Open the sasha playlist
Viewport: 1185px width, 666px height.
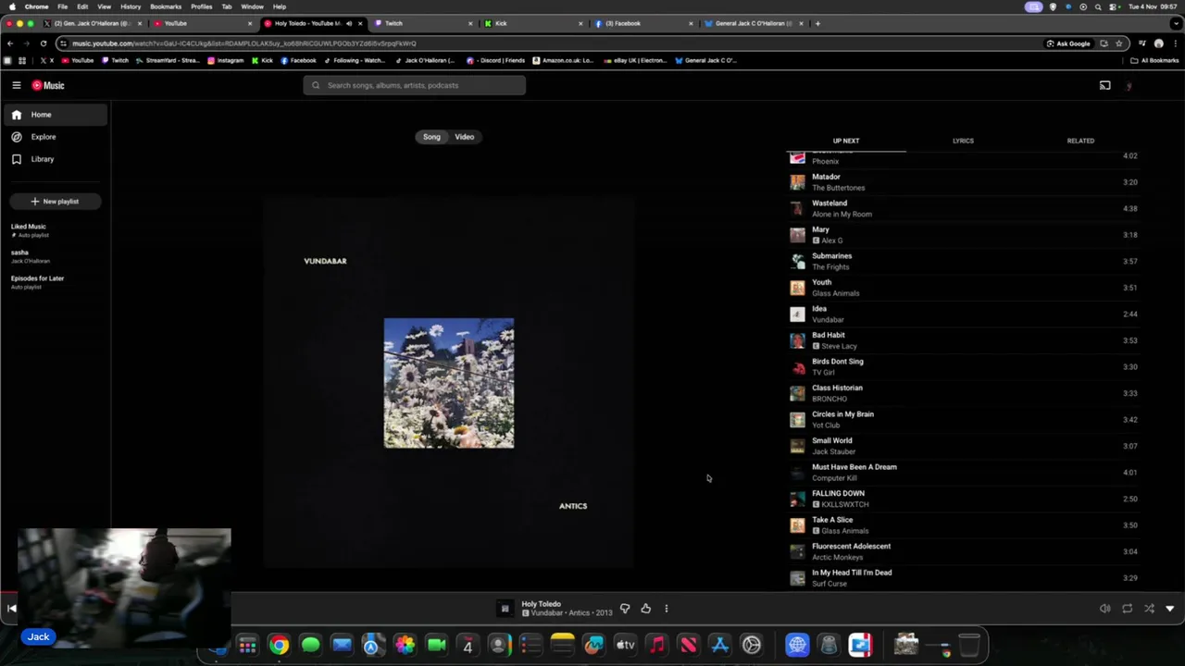[54, 256]
